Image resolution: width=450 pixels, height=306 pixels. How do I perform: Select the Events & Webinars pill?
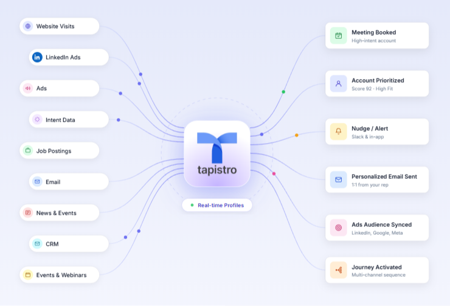tap(60, 275)
